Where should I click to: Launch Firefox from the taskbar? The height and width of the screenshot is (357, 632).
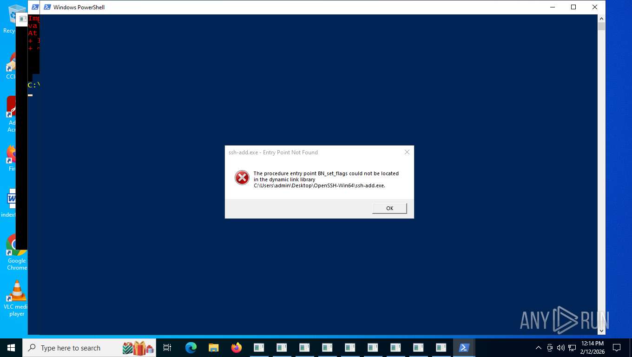click(x=236, y=348)
